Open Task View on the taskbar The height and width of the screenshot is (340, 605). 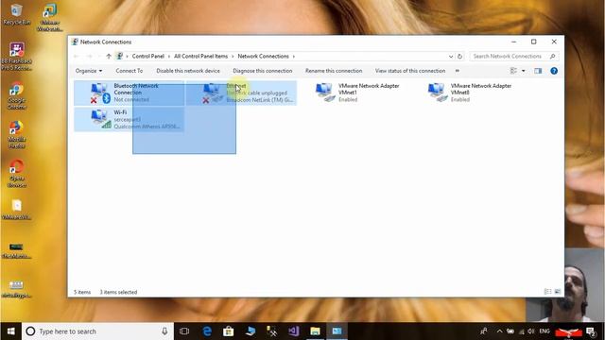tap(184, 331)
